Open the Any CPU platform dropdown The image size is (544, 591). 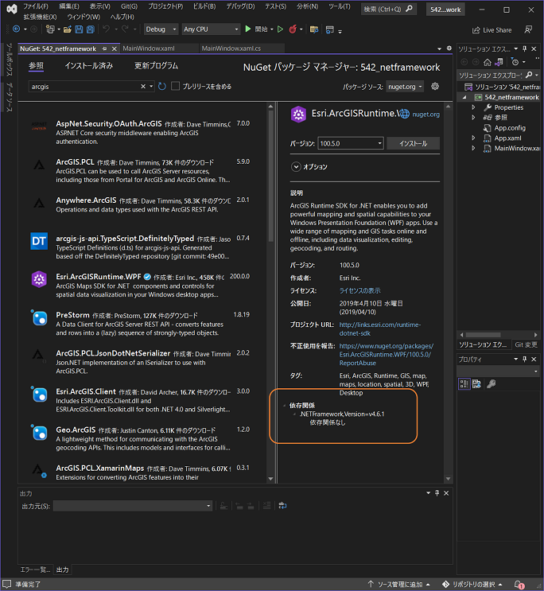click(x=211, y=29)
